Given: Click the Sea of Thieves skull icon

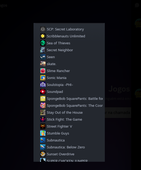Looking at the screenshot, I should tap(43, 43).
